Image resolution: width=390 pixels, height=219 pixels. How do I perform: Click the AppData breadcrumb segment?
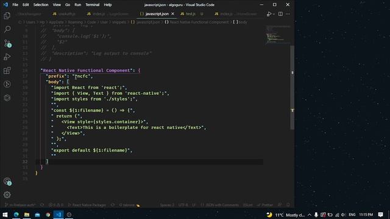(x=56, y=22)
